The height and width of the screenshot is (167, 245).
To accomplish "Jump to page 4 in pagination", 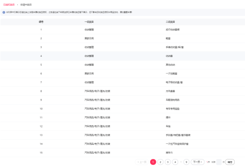I will tap(175, 162).
